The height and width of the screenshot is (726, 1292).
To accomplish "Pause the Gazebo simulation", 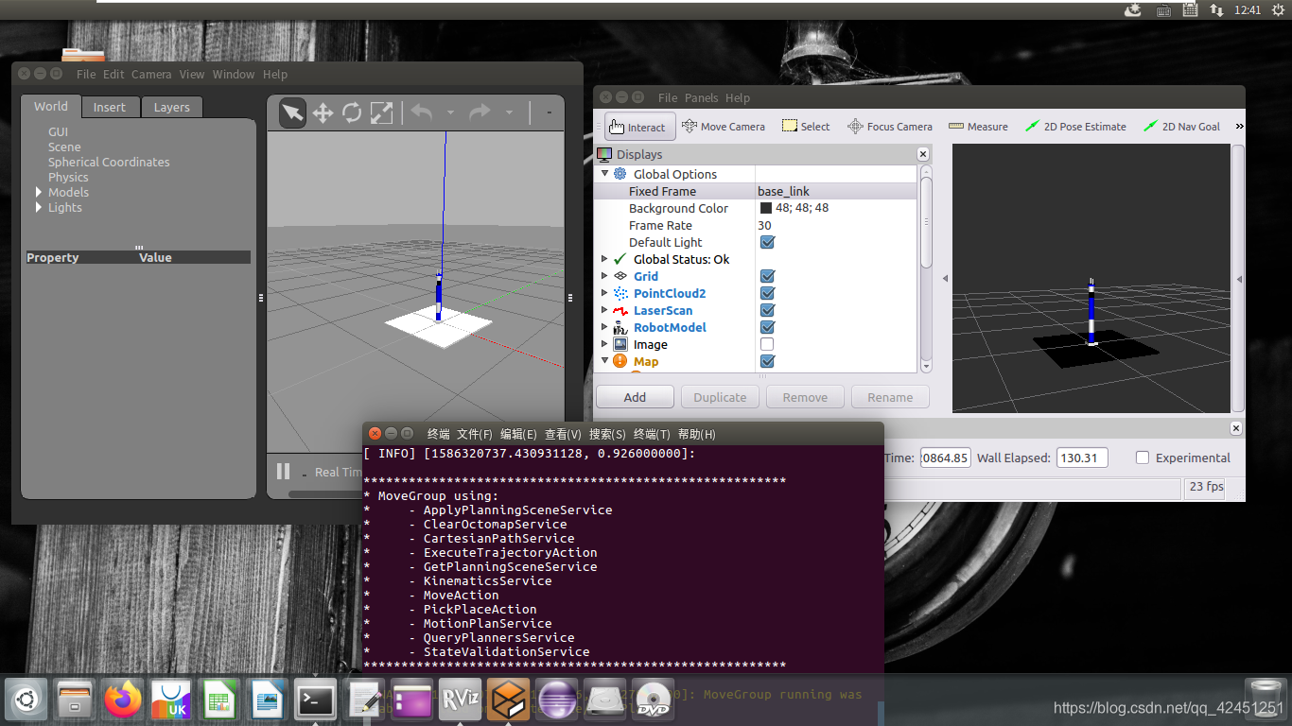I will pos(283,471).
